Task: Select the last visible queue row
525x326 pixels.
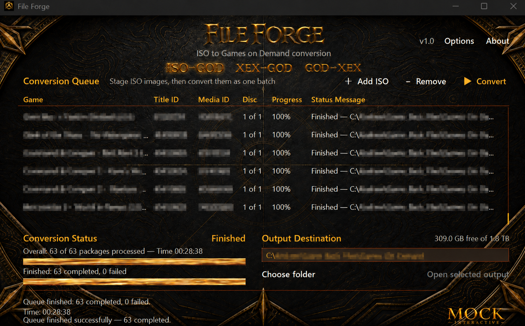Action: (263, 207)
